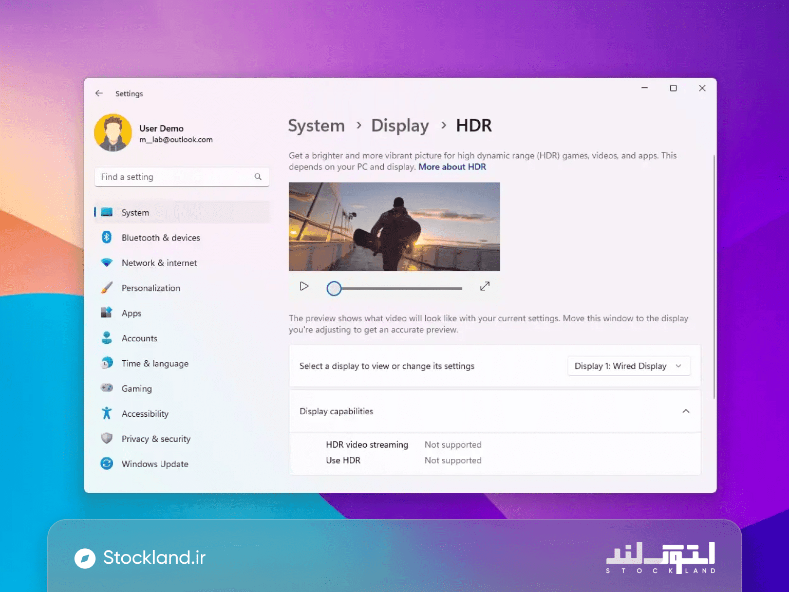
Task: Click the HDR video streaming label
Action: coord(367,445)
